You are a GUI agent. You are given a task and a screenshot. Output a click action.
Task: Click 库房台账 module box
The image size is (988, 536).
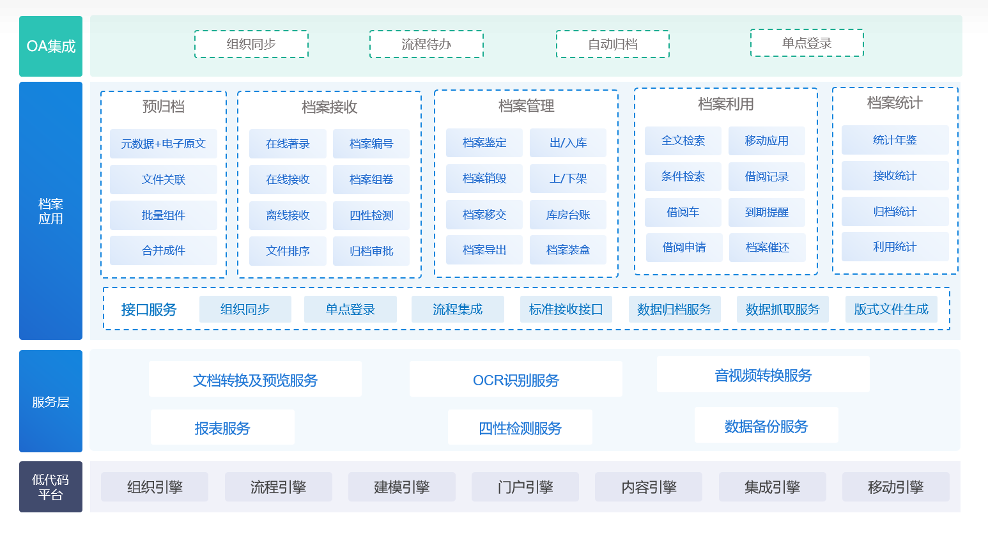pos(568,215)
